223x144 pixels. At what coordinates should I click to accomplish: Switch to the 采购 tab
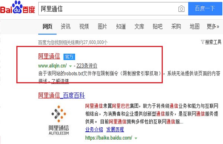[176, 27]
